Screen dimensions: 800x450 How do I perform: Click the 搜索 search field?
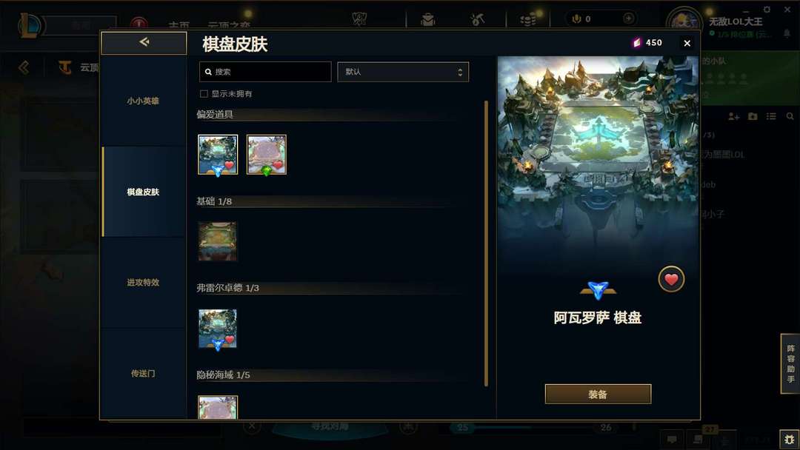[x=265, y=72]
